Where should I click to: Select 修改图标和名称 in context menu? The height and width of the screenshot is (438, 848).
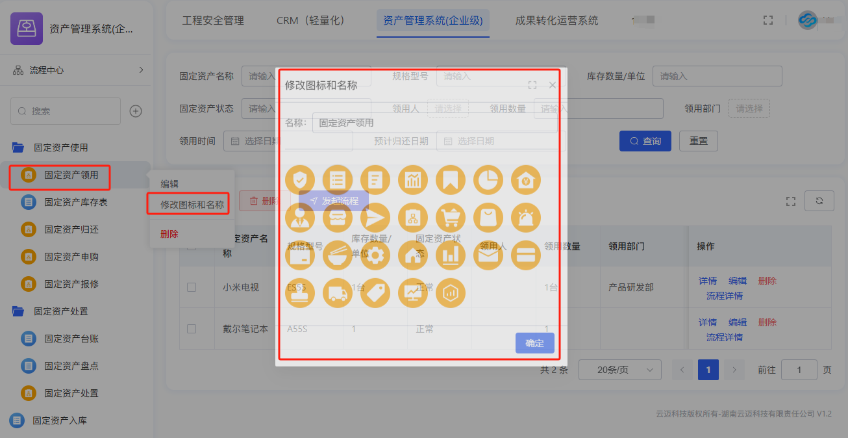click(x=192, y=205)
